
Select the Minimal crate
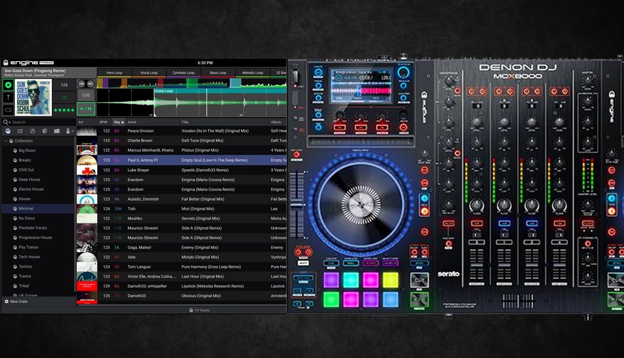click(x=38, y=208)
